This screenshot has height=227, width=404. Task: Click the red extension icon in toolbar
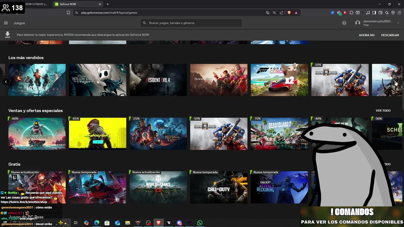[x=345, y=13]
